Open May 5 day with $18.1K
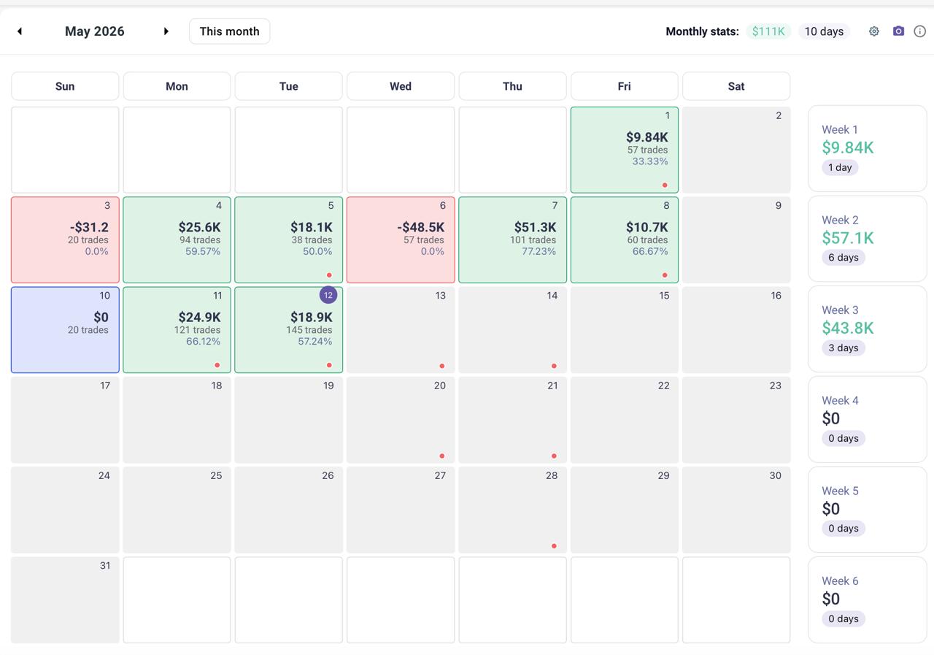This screenshot has height=655, width=934. coord(289,240)
